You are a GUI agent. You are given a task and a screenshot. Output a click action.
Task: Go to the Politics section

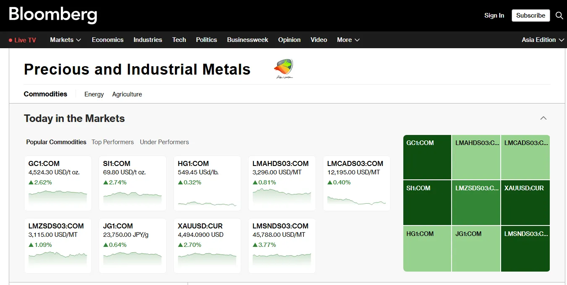click(x=206, y=40)
